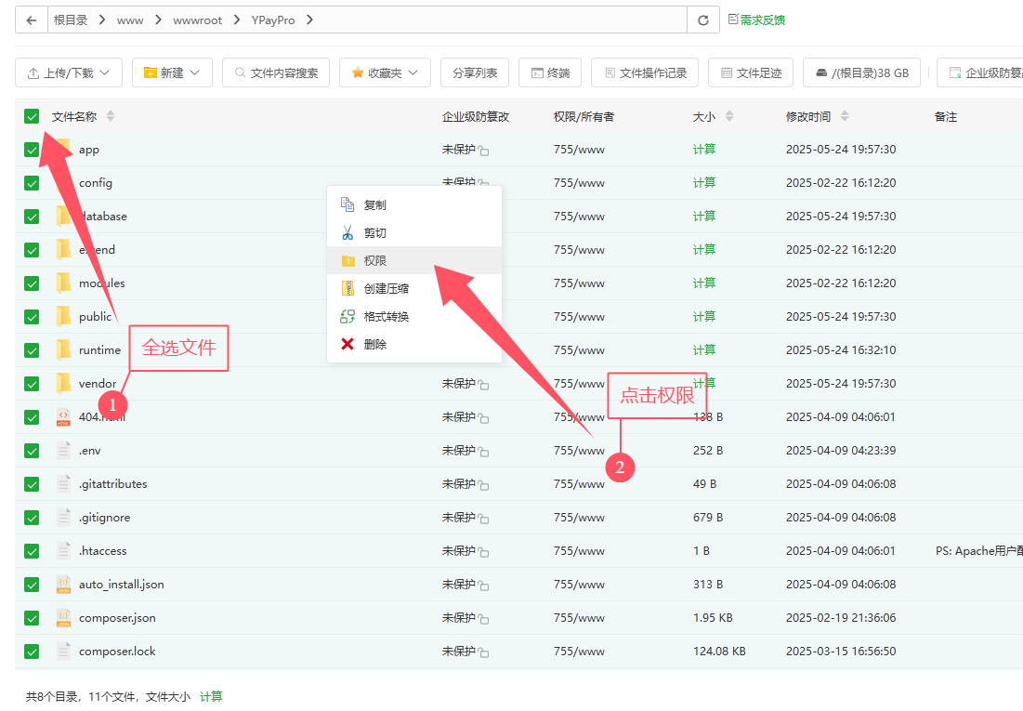Click the back arrow navigation button
The image size is (1023, 711).
[32, 20]
